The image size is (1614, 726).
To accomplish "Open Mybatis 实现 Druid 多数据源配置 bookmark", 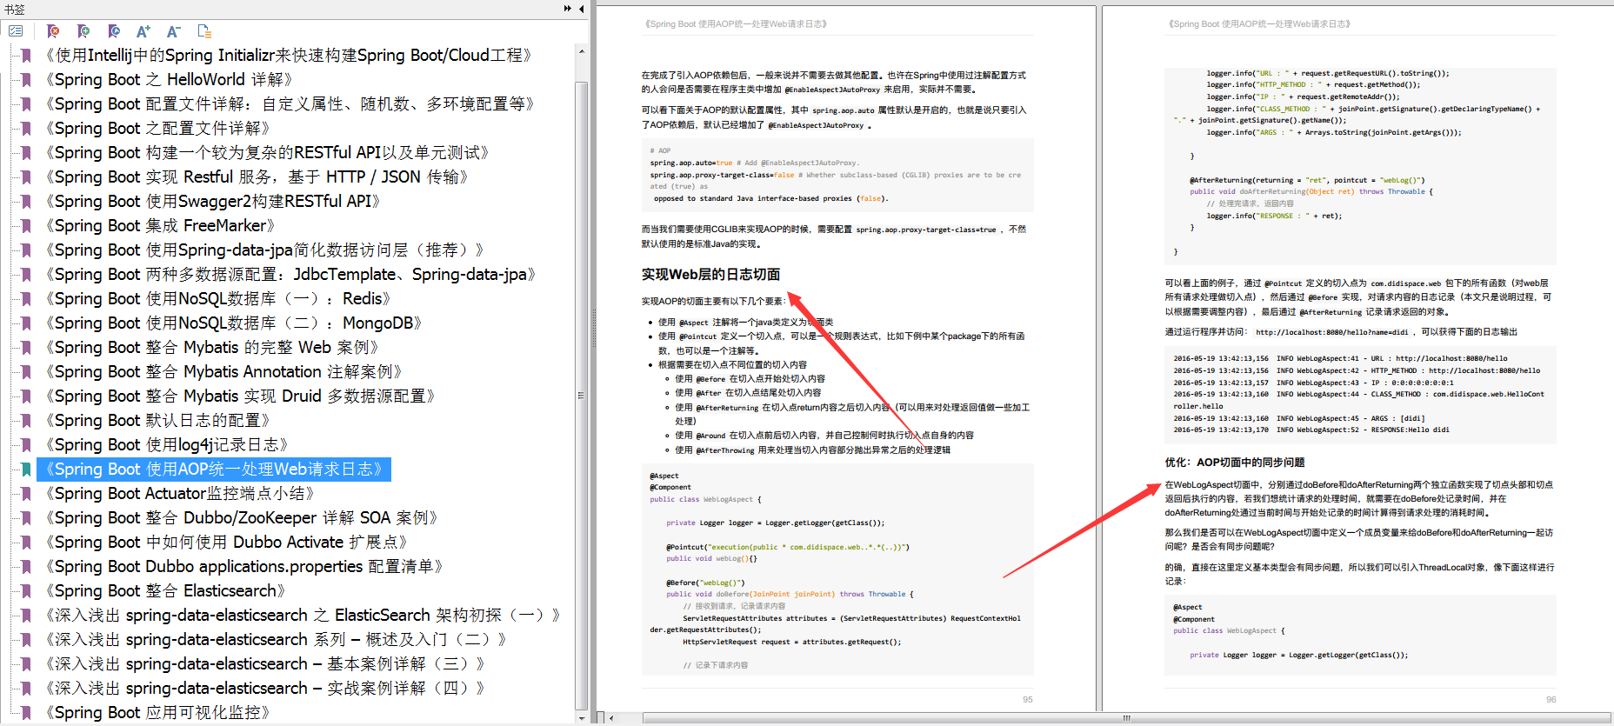I will click(x=239, y=396).
